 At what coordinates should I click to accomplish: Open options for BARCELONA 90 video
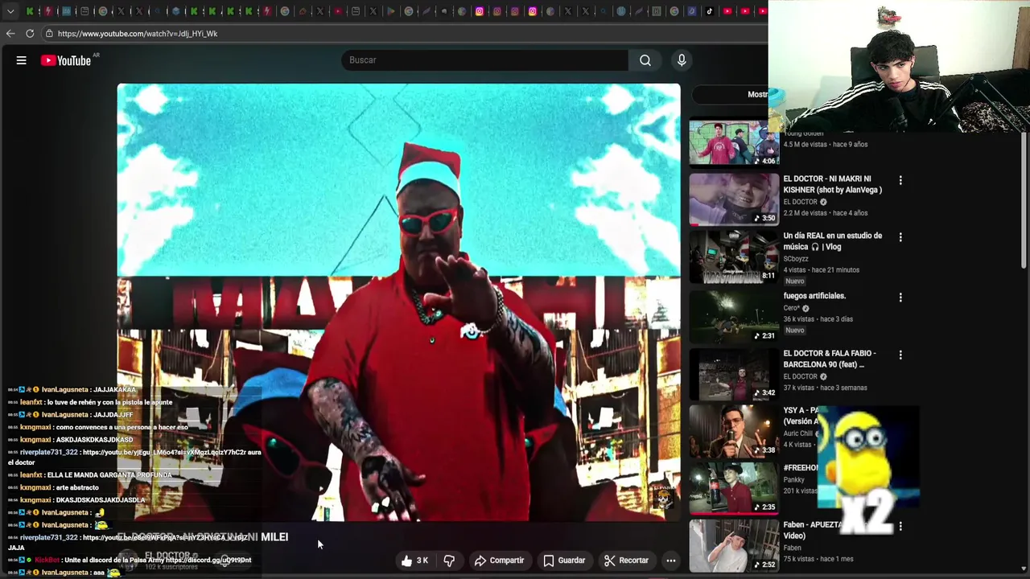[x=900, y=355]
